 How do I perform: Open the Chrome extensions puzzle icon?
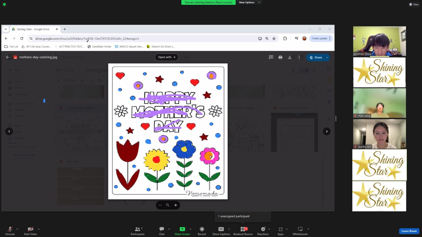[x=285, y=38]
